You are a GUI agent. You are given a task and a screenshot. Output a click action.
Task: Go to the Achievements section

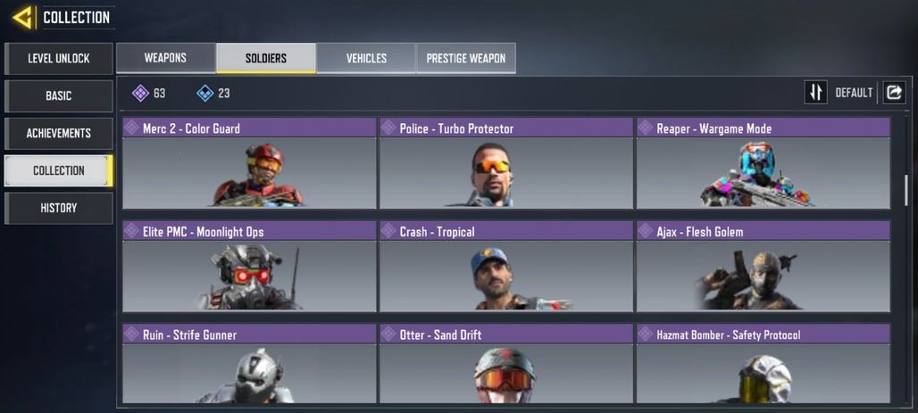(x=59, y=134)
